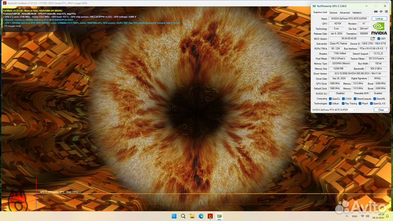This screenshot has width=393, height=221.
Task: Click the GPU-Z Close button
Action: [x=381, y=110]
